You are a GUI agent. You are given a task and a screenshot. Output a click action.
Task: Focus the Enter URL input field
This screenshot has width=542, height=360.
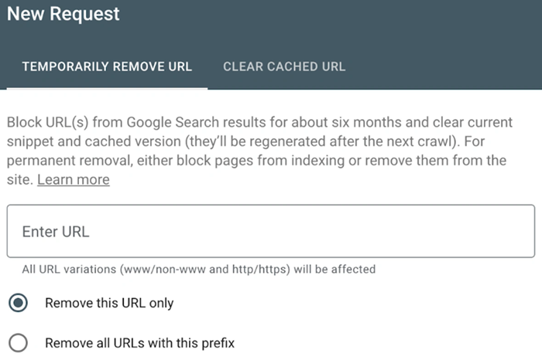click(270, 231)
